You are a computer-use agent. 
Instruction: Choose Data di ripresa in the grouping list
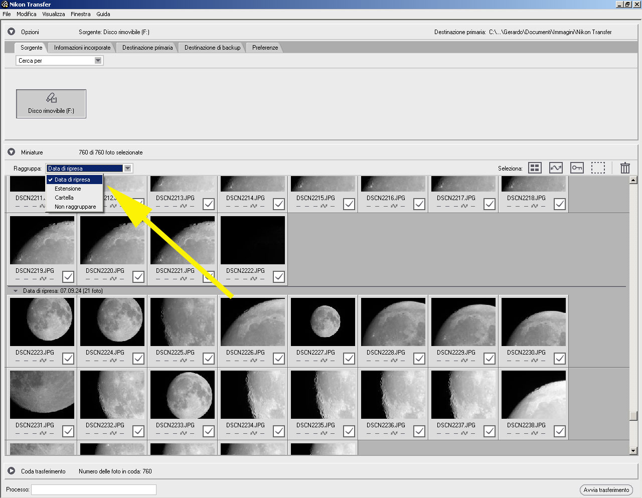pyautogui.click(x=74, y=180)
